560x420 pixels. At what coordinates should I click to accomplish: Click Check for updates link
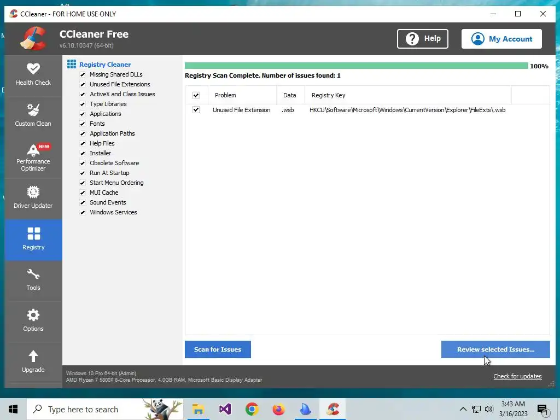[517, 376]
